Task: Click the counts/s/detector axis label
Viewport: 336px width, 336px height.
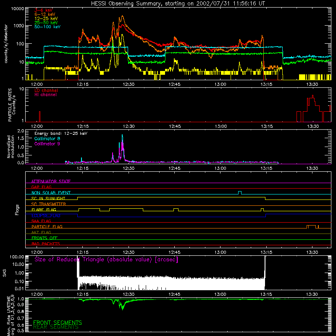Action: tap(6, 44)
